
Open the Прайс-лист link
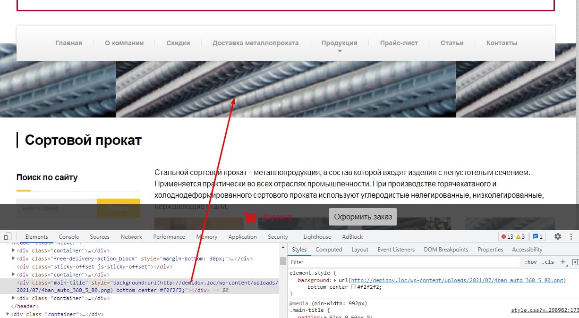click(399, 43)
